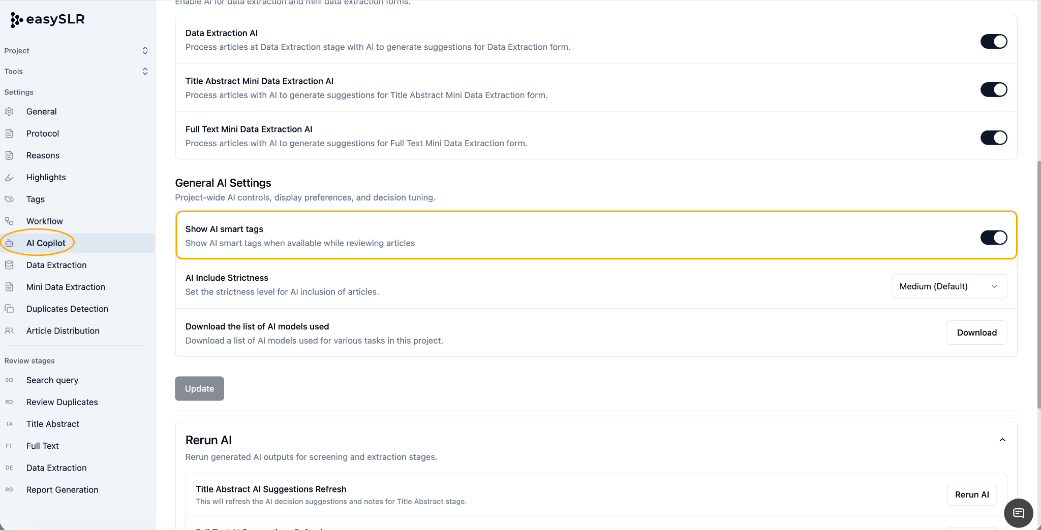1041x530 pixels.
Task: Click the Highlights marker icon
Action: (9, 177)
